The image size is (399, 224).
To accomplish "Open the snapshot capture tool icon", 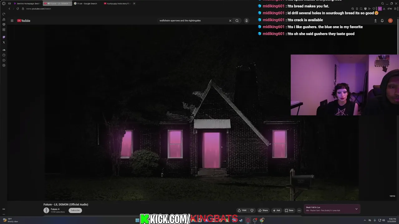I will point(361,9).
